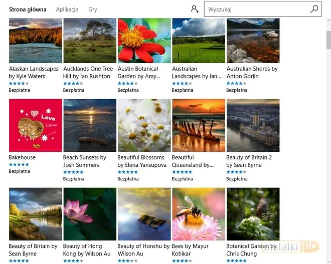Click inside the Wyszukaj search field
The height and width of the screenshot is (264, 331).
[x=256, y=9]
